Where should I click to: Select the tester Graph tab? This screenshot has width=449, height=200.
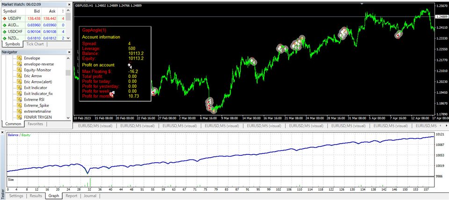[x=54, y=196]
